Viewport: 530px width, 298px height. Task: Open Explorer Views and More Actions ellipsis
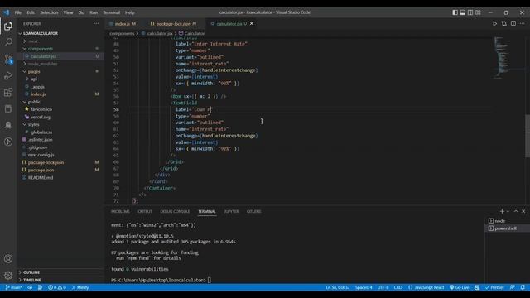(96, 24)
